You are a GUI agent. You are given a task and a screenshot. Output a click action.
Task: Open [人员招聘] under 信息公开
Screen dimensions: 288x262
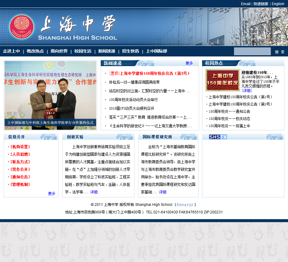click(20, 154)
